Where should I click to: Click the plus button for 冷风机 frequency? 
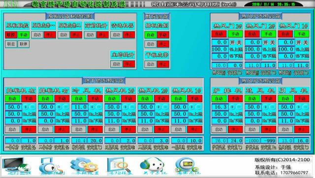[92, 107]
